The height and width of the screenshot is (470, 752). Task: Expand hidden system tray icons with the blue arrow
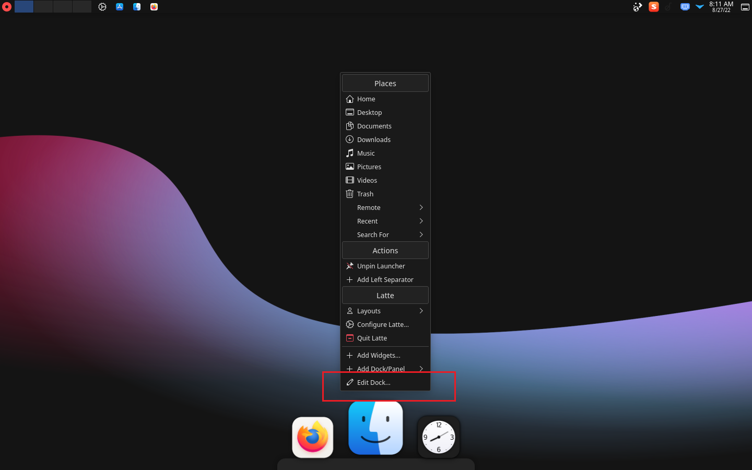point(700,7)
